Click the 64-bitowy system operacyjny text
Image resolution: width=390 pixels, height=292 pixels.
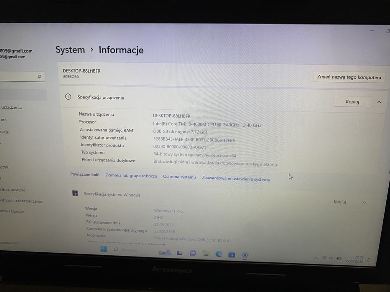[195, 155]
